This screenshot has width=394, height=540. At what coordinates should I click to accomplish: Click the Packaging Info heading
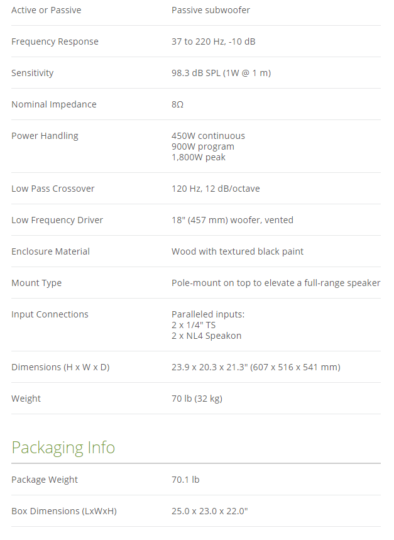(x=63, y=448)
